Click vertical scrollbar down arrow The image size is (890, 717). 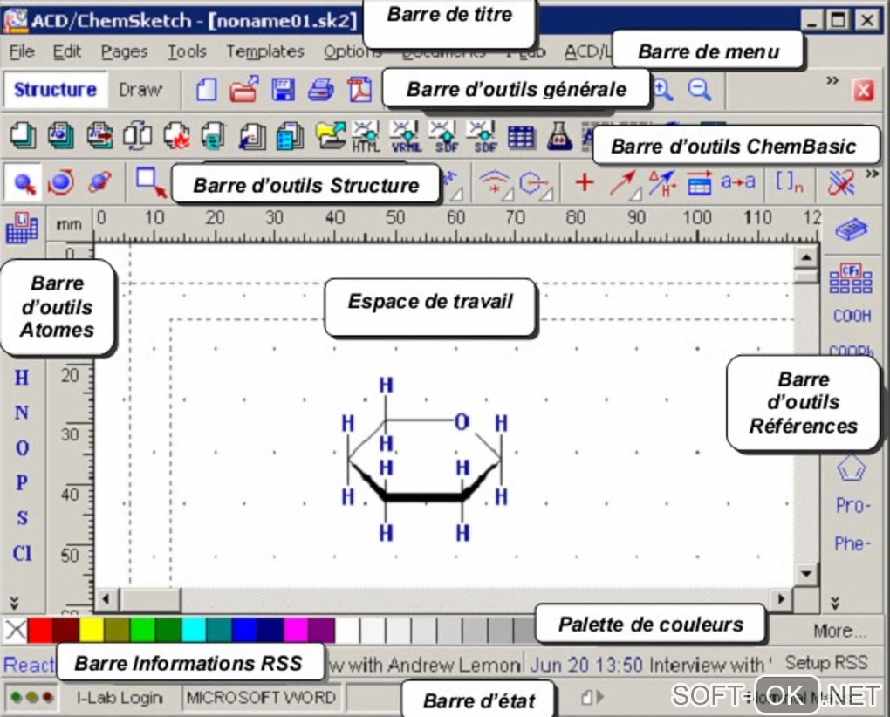(x=806, y=573)
